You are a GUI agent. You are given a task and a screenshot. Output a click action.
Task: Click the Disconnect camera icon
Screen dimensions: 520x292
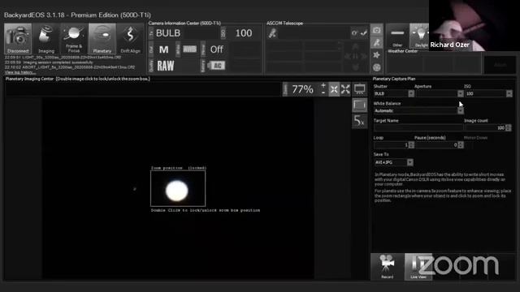pyautogui.click(x=18, y=38)
